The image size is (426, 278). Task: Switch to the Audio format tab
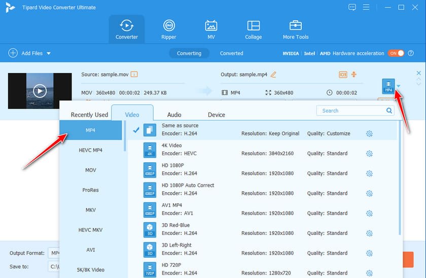(174, 115)
